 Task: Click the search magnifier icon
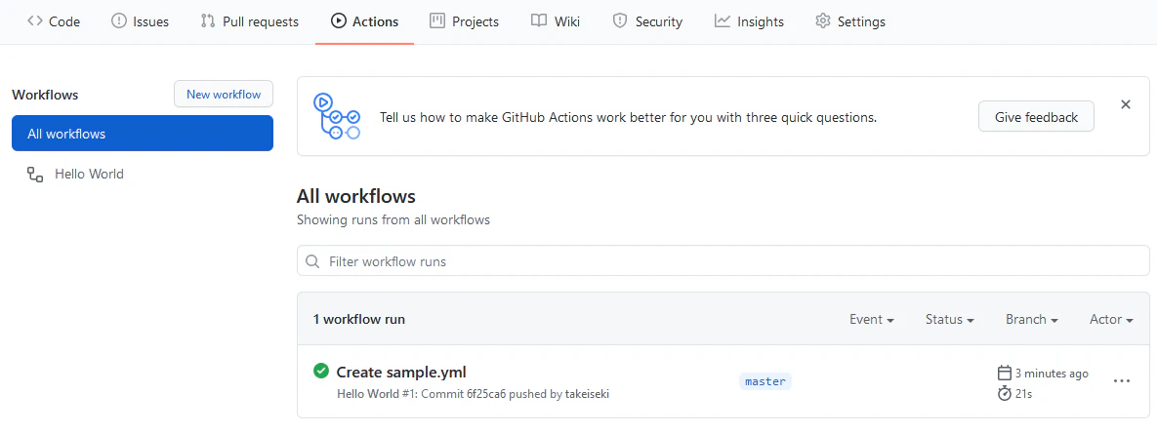coord(312,261)
